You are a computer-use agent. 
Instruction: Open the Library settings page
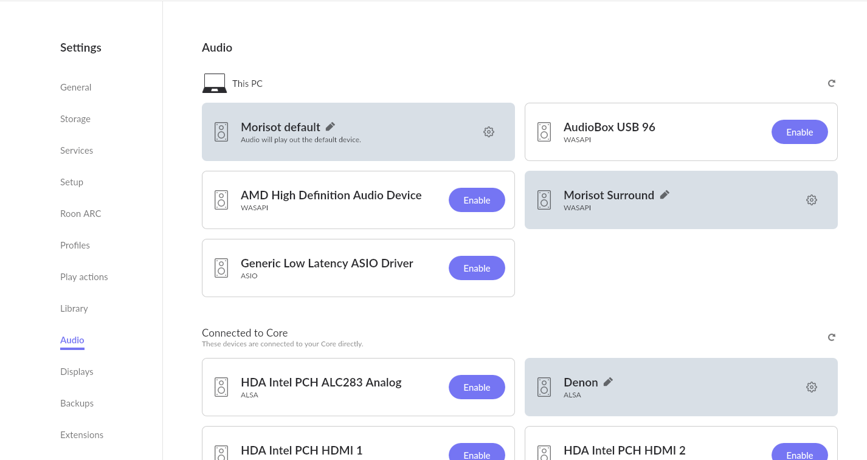(x=74, y=309)
